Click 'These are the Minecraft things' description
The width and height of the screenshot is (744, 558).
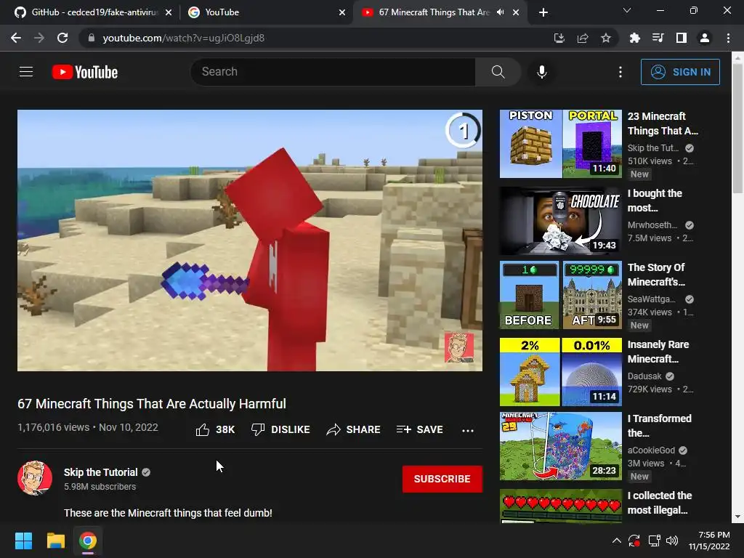tap(168, 513)
